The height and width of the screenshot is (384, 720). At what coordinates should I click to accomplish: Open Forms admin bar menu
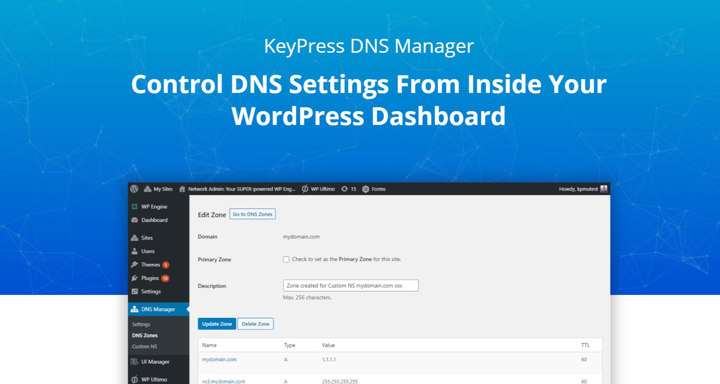[374, 189]
